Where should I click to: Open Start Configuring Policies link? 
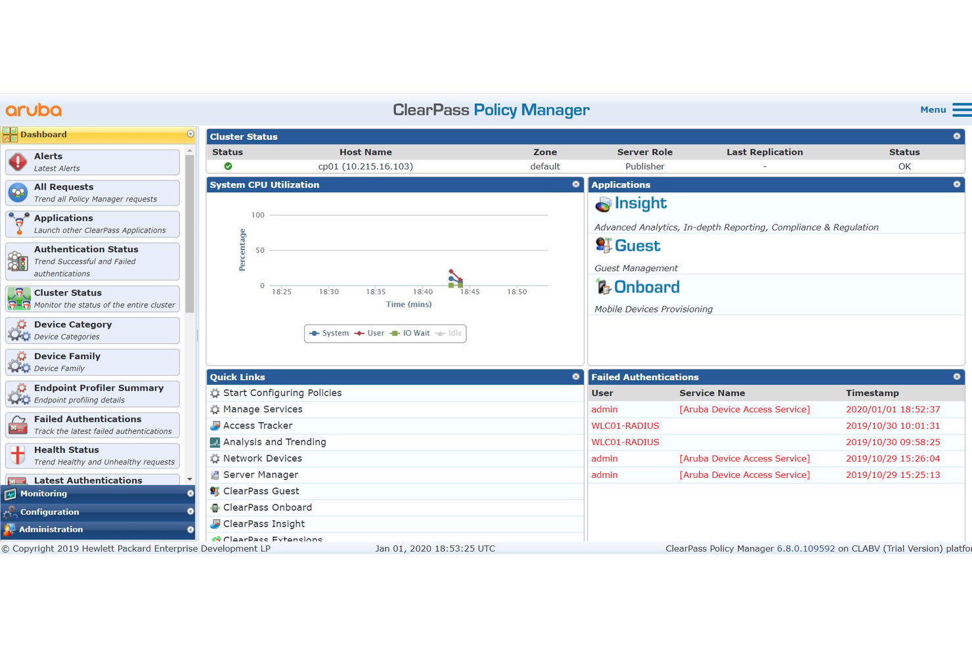[282, 393]
